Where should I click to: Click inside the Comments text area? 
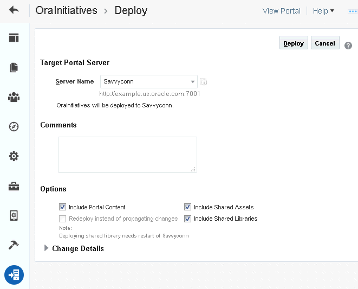pos(128,155)
